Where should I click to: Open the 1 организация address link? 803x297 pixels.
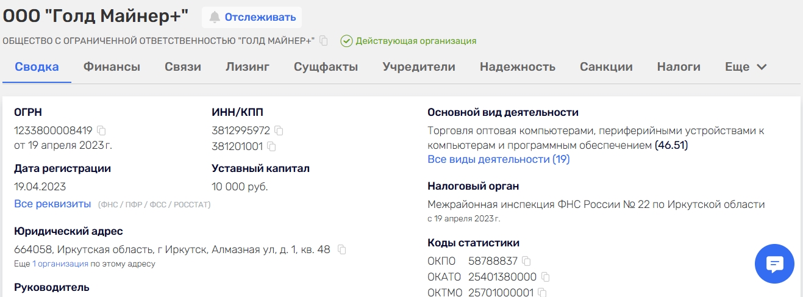point(60,264)
